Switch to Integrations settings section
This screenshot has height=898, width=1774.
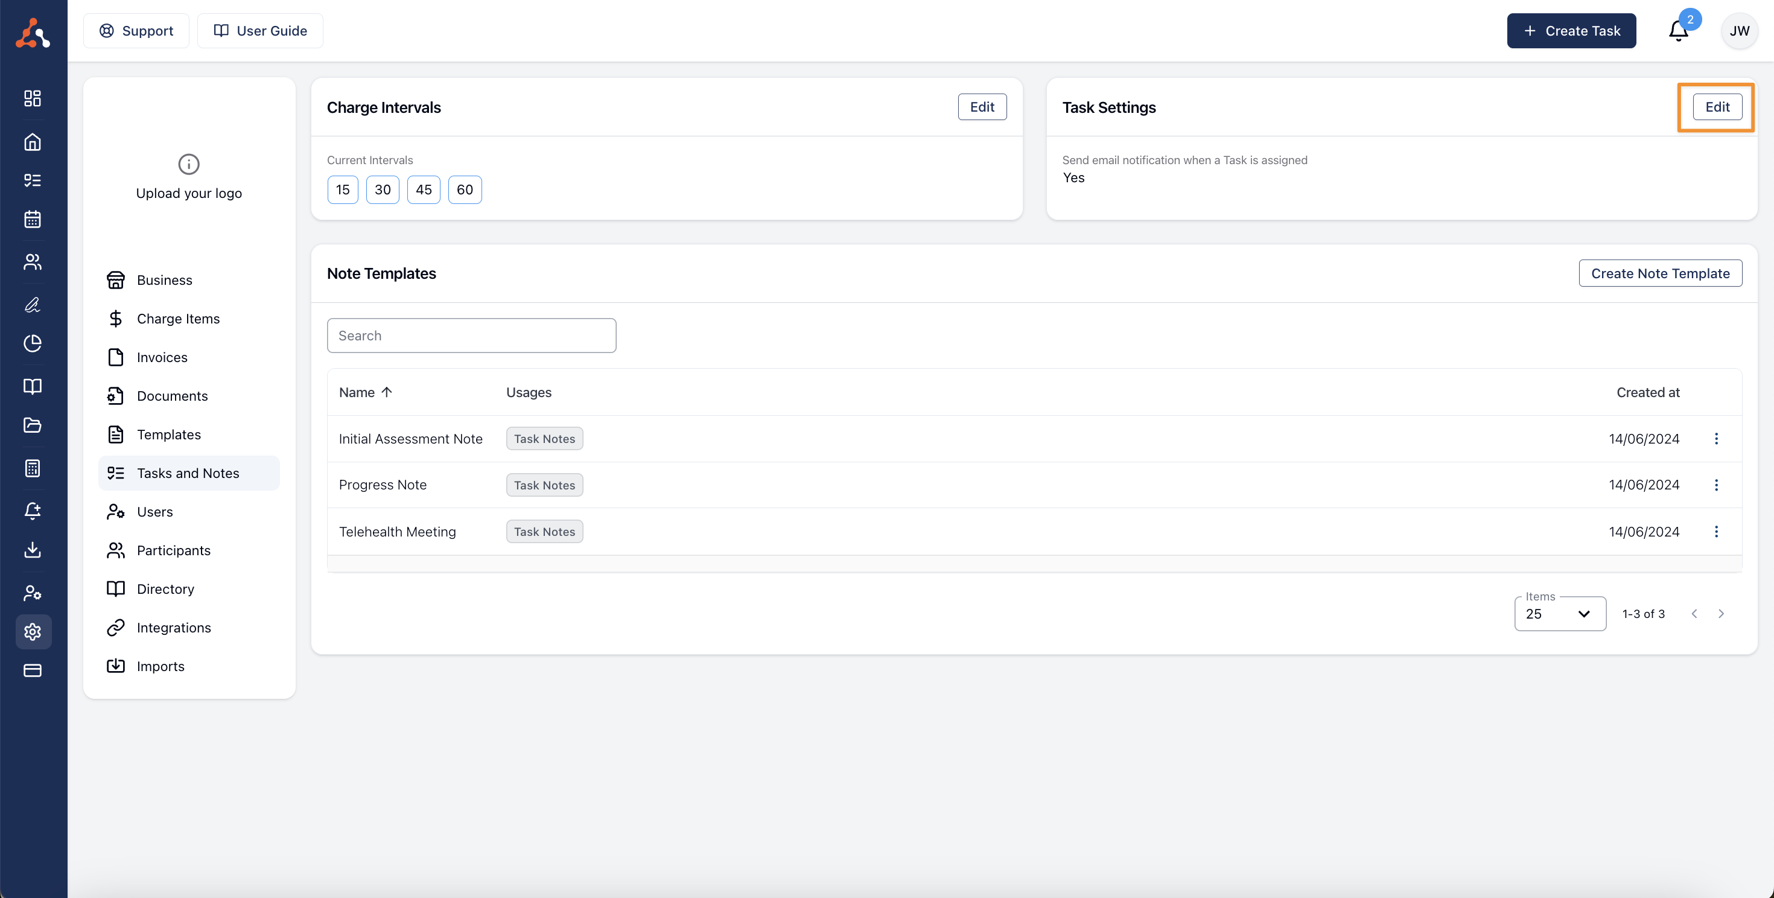coord(174,628)
